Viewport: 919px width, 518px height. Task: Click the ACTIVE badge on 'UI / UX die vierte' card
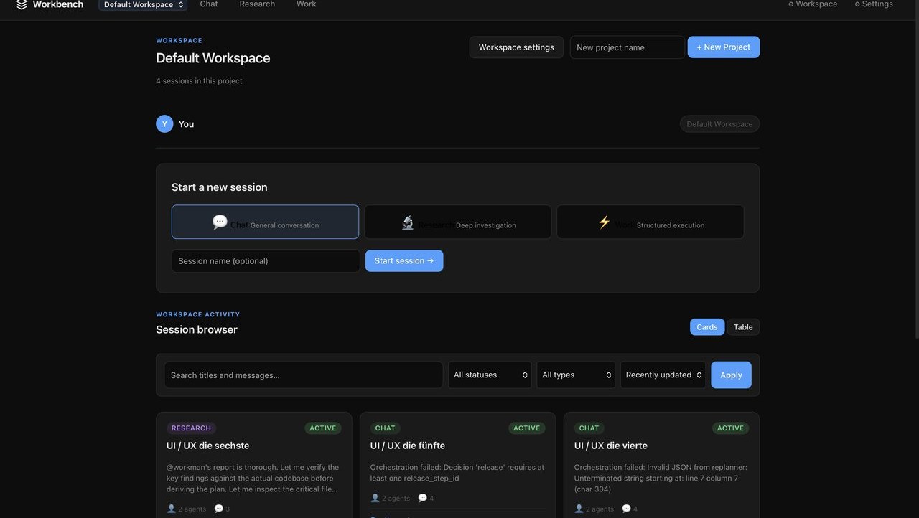(x=731, y=428)
